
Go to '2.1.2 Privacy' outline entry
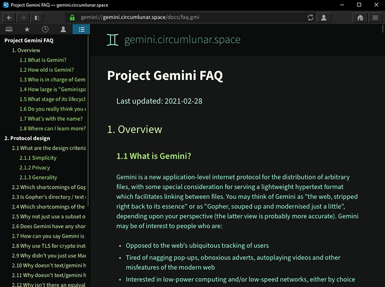coord(34,168)
